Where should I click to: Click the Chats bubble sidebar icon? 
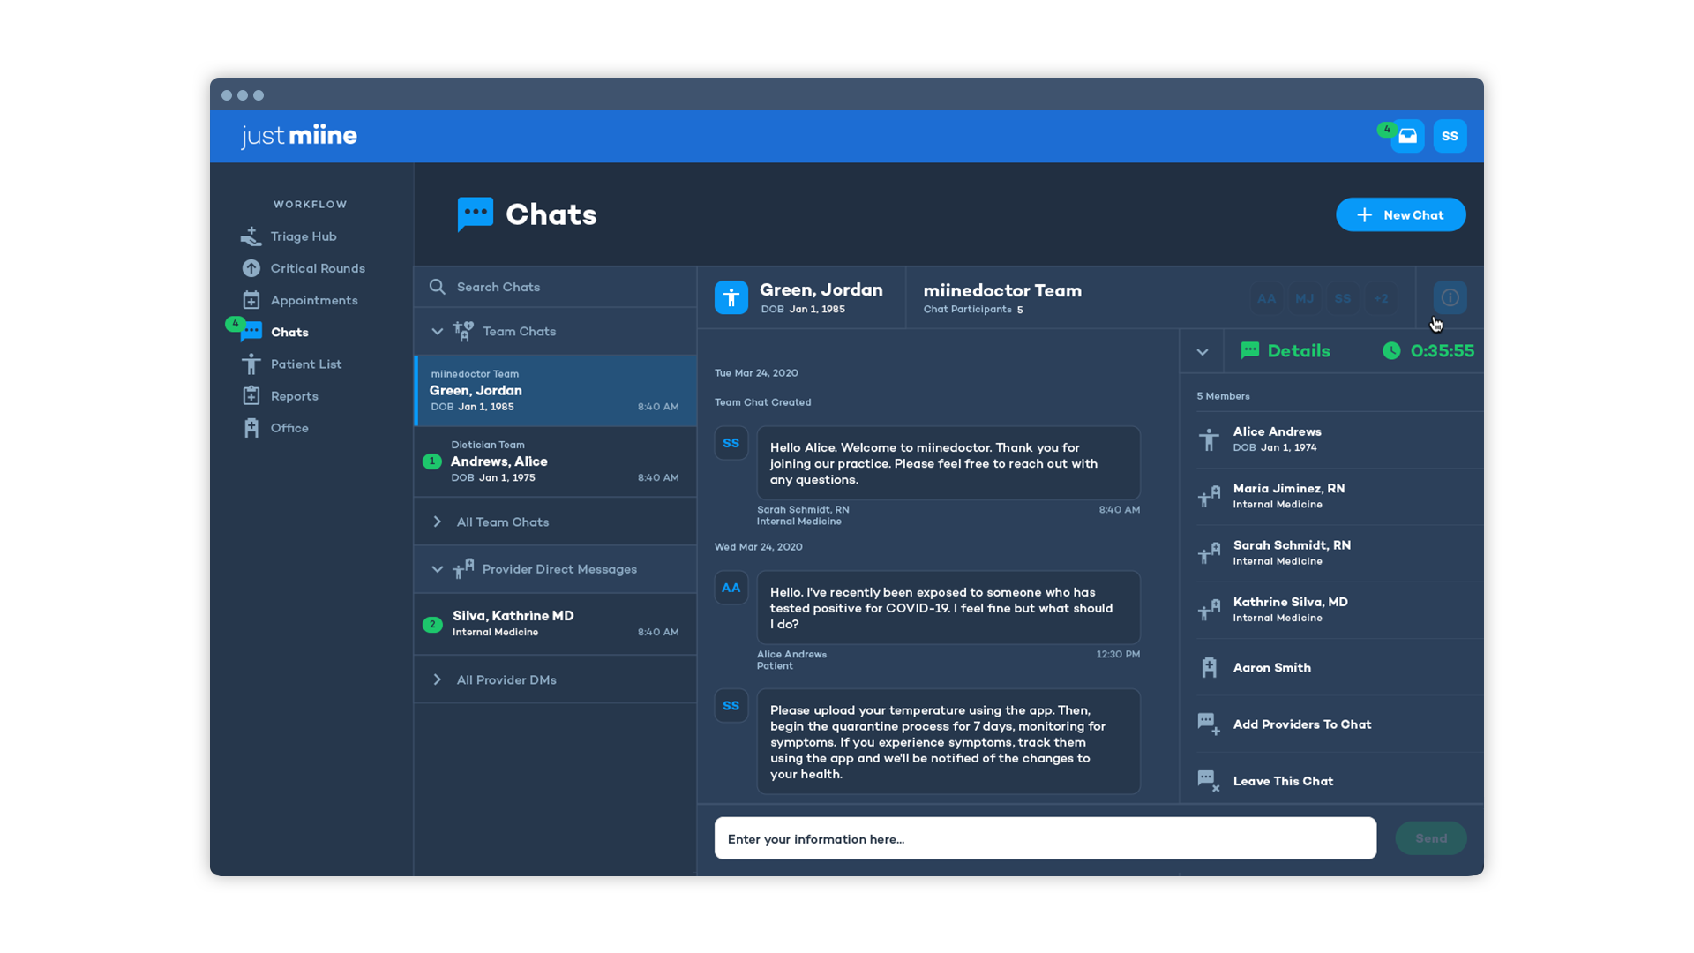click(x=252, y=332)
